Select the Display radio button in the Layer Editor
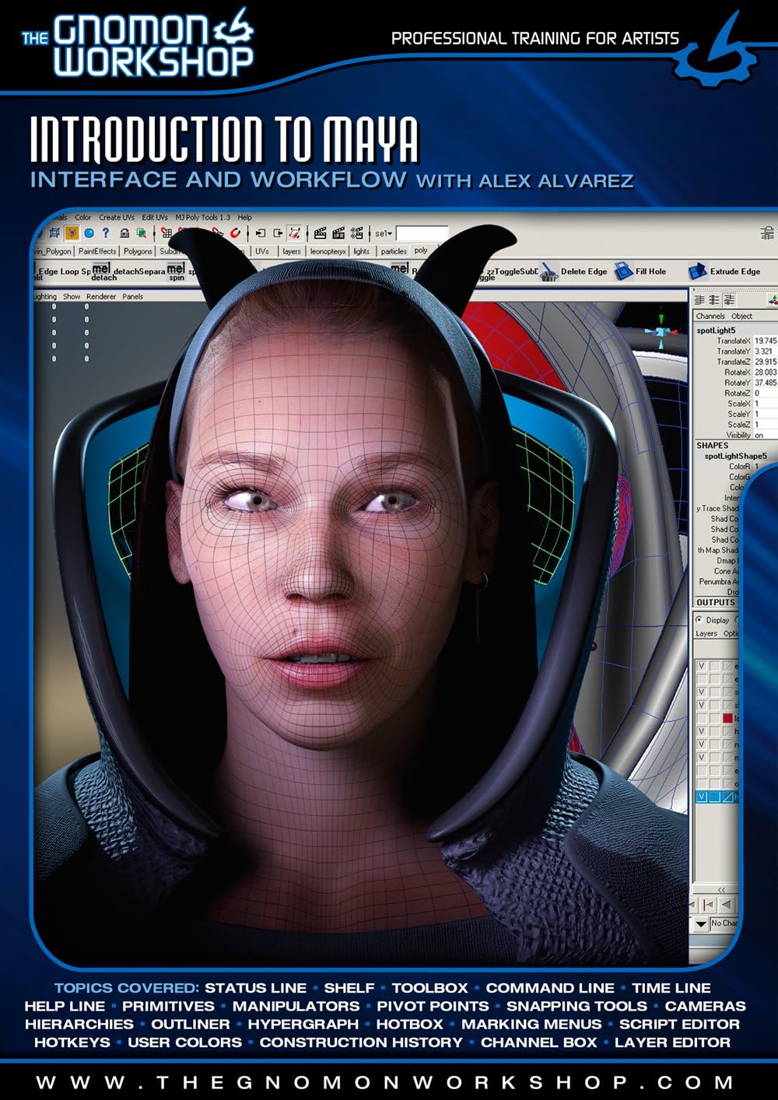 699,620
